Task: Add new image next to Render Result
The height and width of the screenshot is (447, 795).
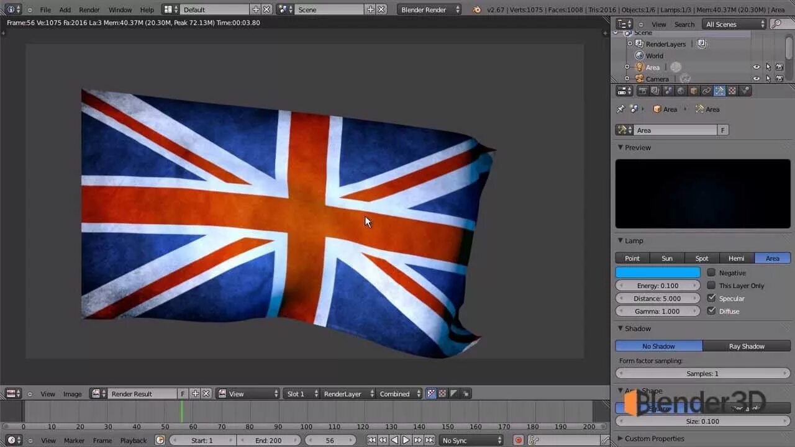Action: coord(195,394)
